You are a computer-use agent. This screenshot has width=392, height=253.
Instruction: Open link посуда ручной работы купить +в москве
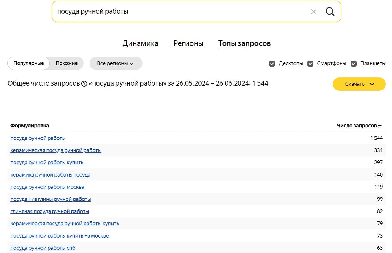60,236
